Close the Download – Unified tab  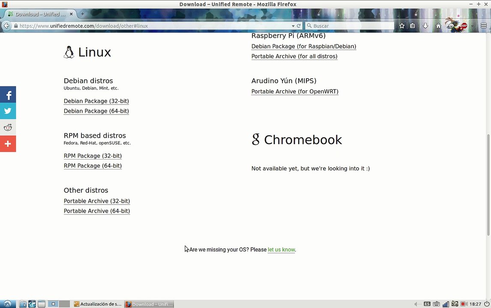[71, 14]
